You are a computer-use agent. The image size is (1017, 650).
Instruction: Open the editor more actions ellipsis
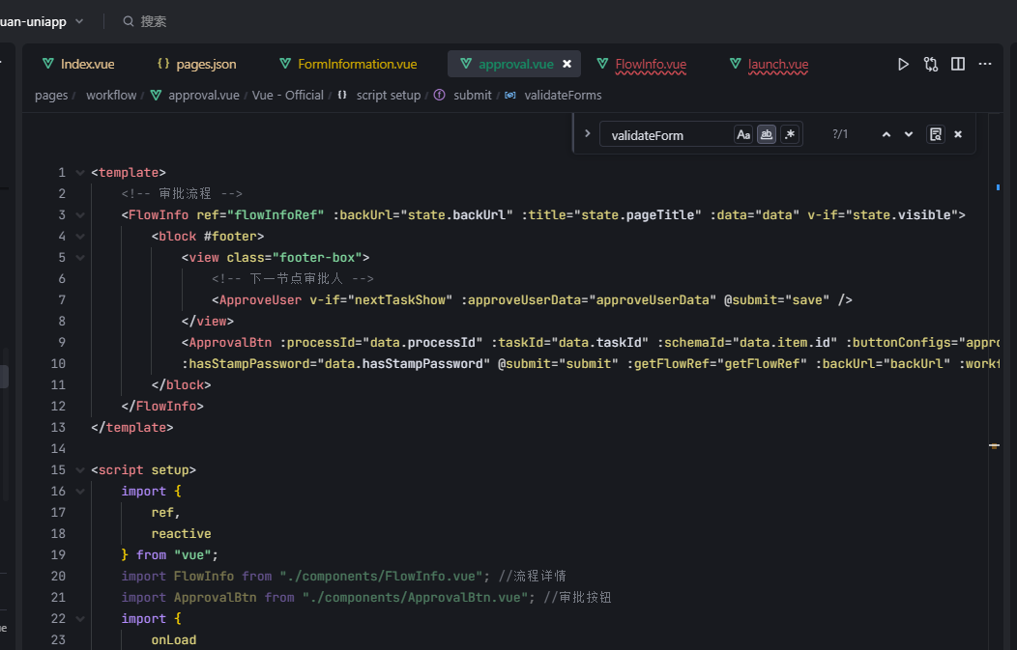pyautogui.click(x=985, y=64)
